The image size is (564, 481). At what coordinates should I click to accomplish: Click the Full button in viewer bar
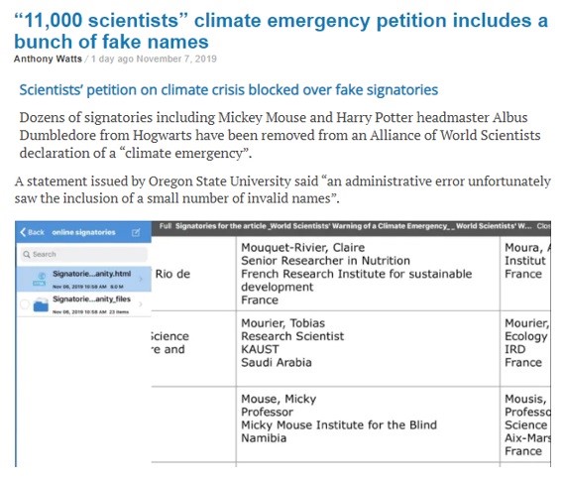click(166, 226)
